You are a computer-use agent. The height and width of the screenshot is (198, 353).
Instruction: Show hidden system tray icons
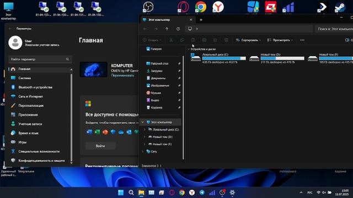(x=301, y=193)
